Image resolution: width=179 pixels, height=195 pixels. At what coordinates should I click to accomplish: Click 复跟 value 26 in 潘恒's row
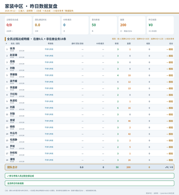coord(129,160)
